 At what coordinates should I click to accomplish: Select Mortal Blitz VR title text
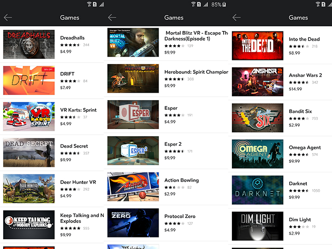196,36
